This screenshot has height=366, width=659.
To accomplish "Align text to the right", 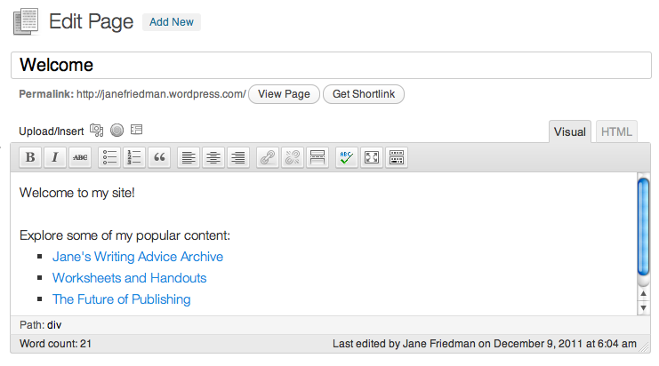I will tap(237, 157).
